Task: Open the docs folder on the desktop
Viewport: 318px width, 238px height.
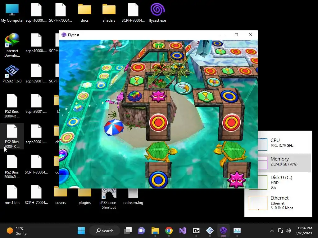Action: [84, 12]
